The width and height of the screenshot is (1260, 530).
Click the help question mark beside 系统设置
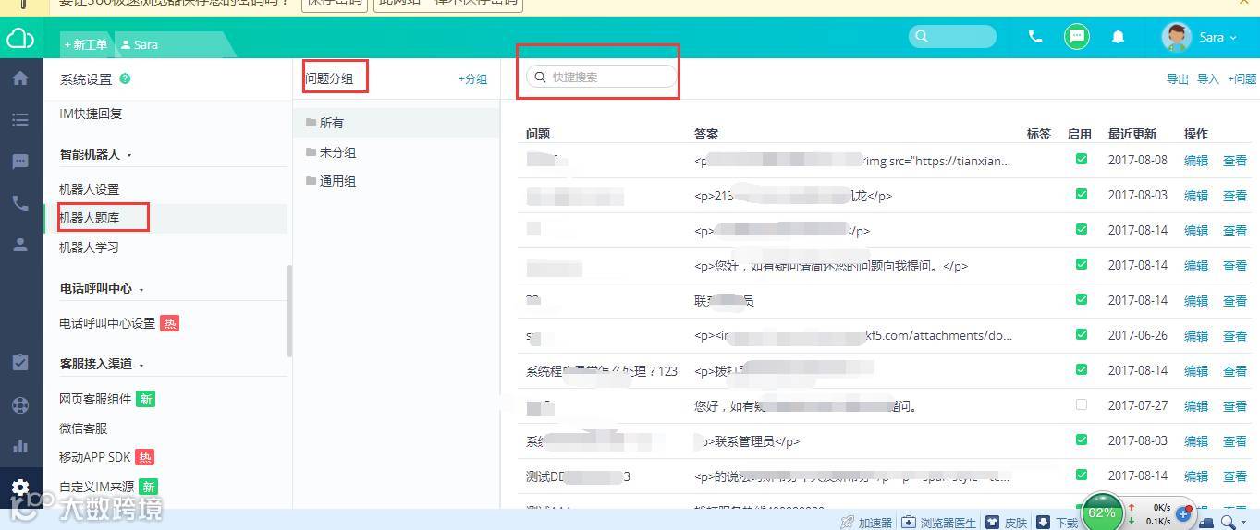pyautogui.click(x=125, y=78)
